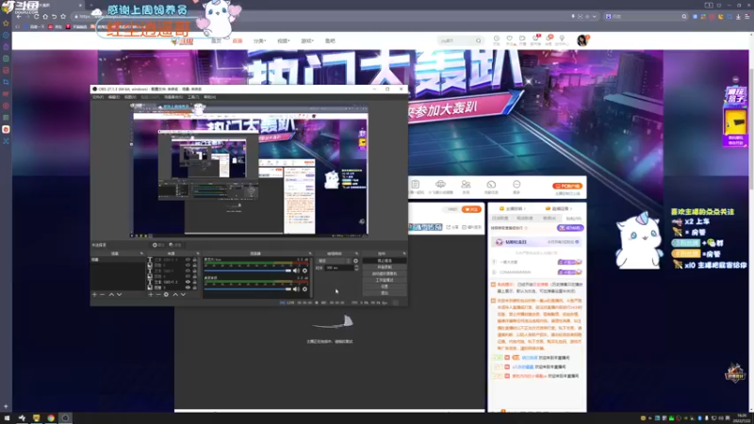Open the More circle icon below the video
The image size is (754, 424).
point(516,184)
